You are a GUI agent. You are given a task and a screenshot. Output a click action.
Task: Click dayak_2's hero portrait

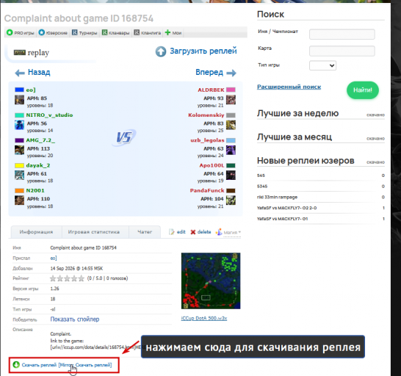point(19,176)
